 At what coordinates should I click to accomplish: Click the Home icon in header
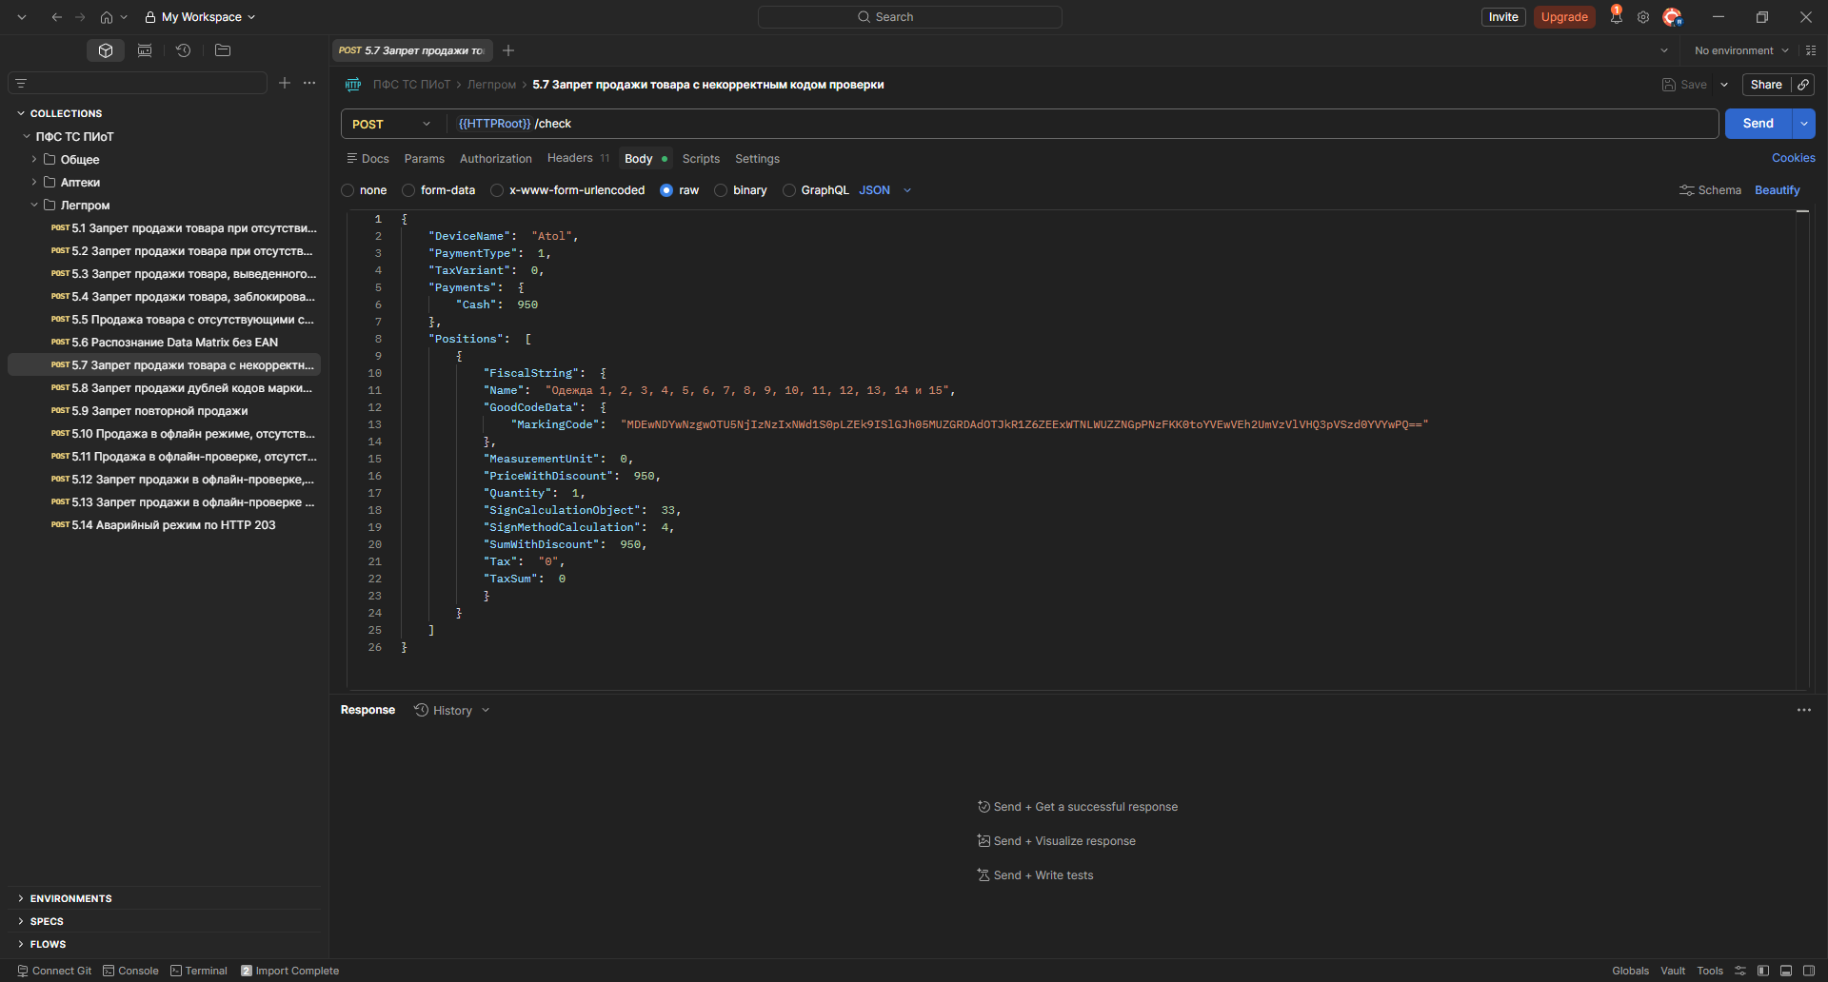[x=107, y=17]
